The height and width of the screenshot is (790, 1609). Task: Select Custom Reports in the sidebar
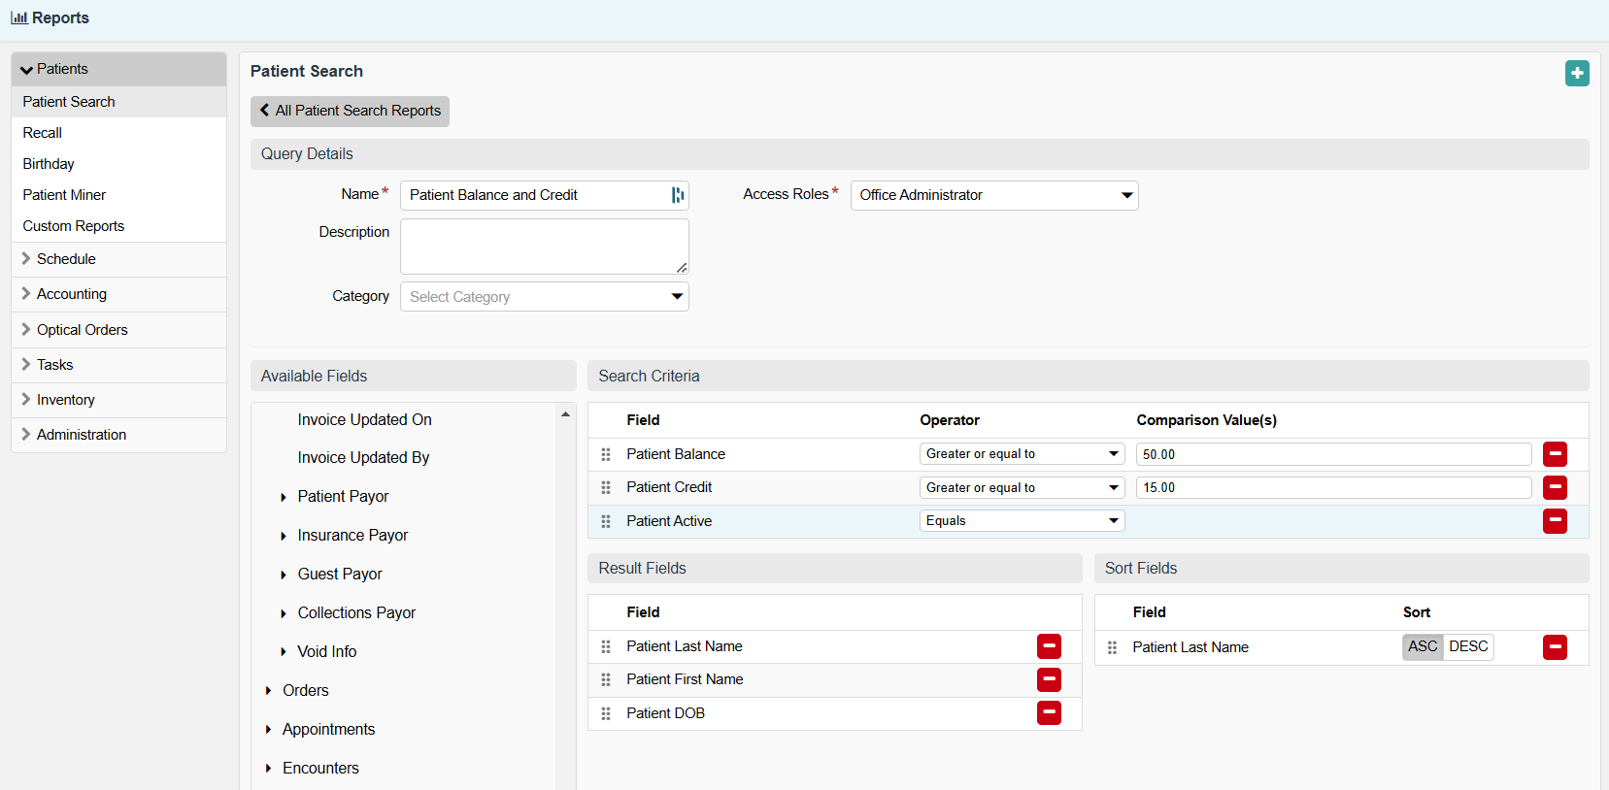(74, 226)
